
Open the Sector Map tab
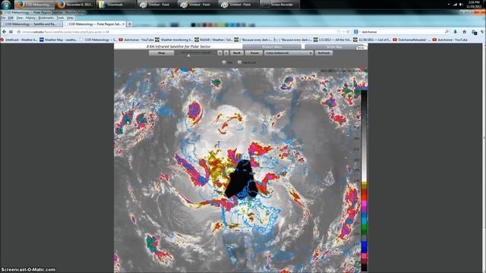pyautogui.click(x=334, y=47)
